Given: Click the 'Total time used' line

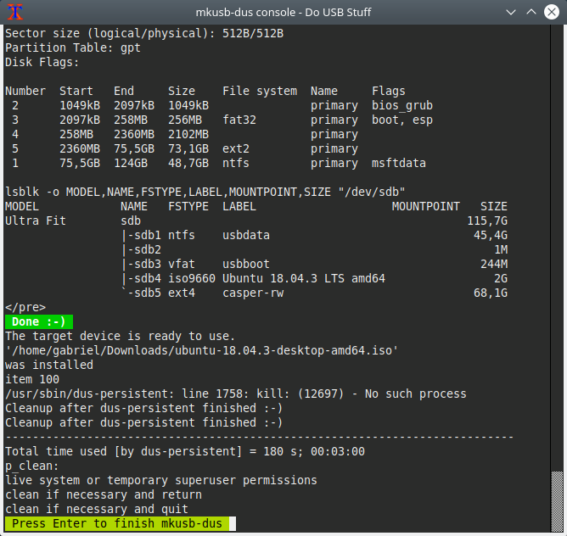Looking at the screenshot, I should point(185,451).
